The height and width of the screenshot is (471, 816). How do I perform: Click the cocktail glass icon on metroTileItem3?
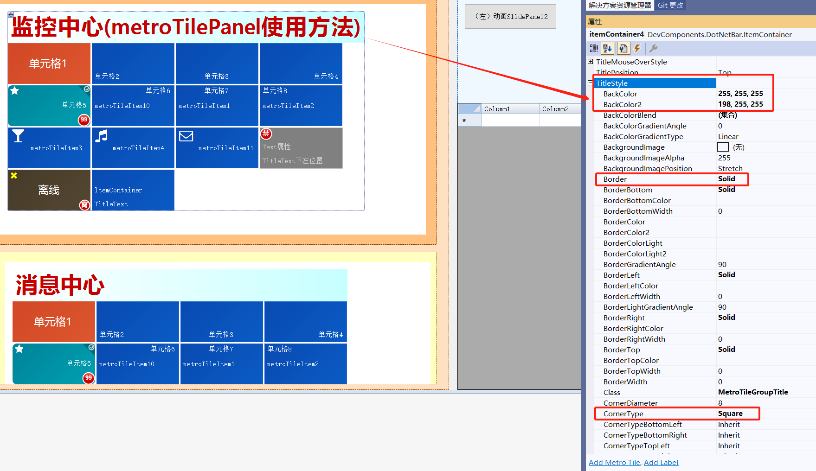point(18,136)
